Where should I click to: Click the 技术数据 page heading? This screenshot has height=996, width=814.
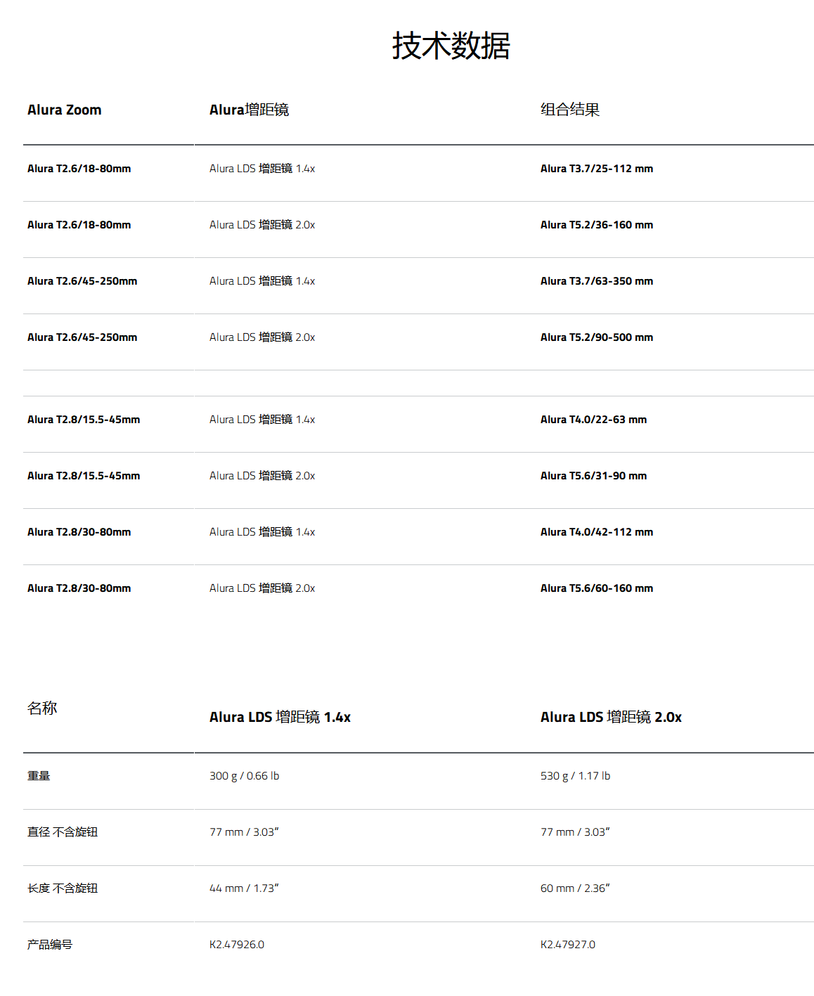[451, 46]
